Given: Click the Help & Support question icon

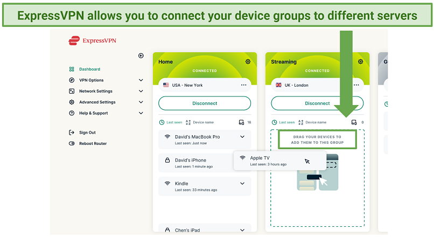Looking at the screenshot, I should (72, 113).
